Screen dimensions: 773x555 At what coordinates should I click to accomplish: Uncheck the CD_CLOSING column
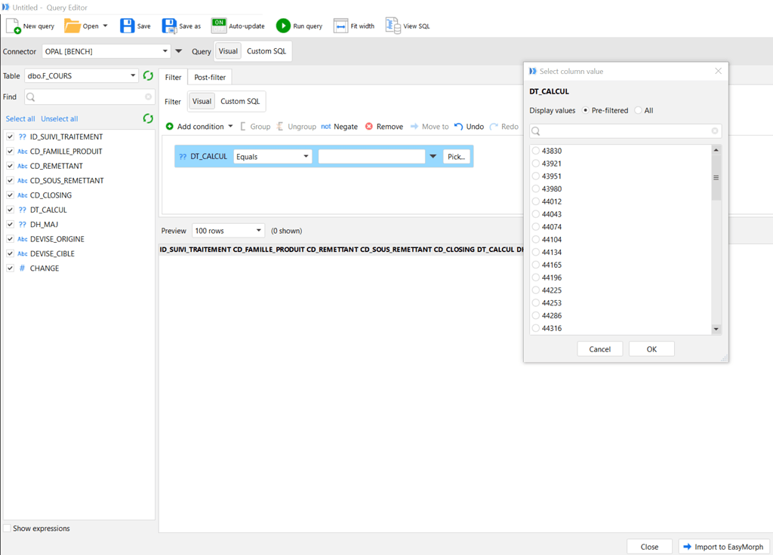point(9,195)
